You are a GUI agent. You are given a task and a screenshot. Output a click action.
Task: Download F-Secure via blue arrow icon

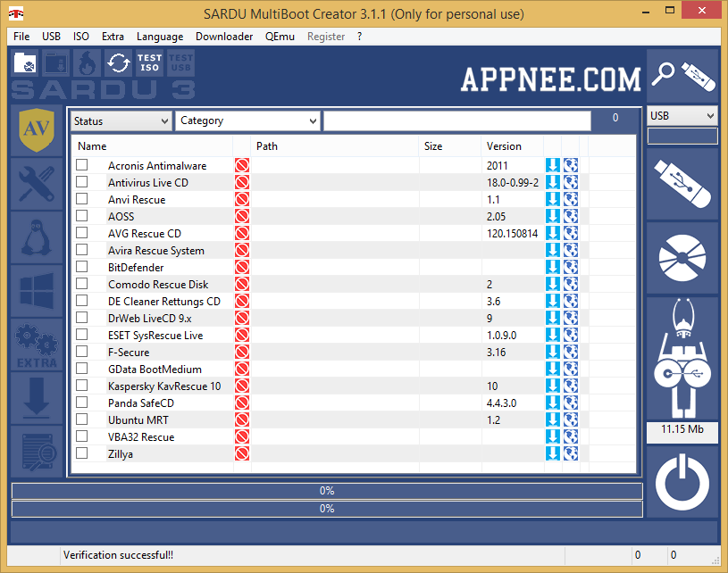tap(553, 353)
